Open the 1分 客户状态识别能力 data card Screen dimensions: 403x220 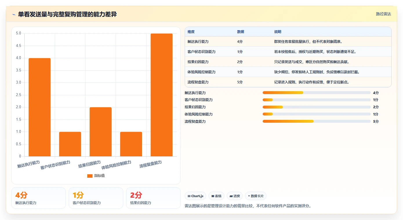96,198
